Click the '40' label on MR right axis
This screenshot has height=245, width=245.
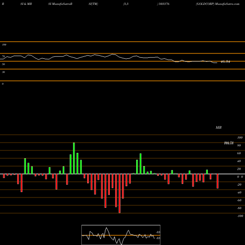[239, 161]
